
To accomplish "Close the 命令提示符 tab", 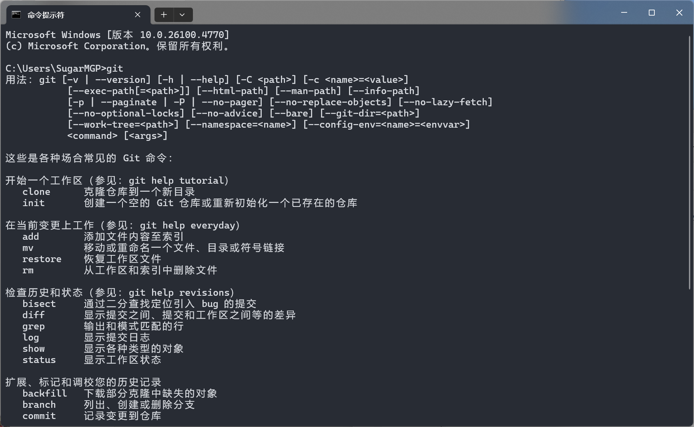I will (x=138, y=15).
